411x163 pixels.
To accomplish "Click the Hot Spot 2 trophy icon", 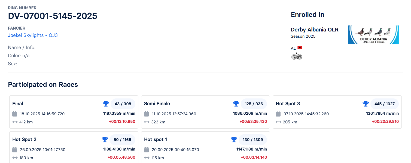I will pos(105,139).
